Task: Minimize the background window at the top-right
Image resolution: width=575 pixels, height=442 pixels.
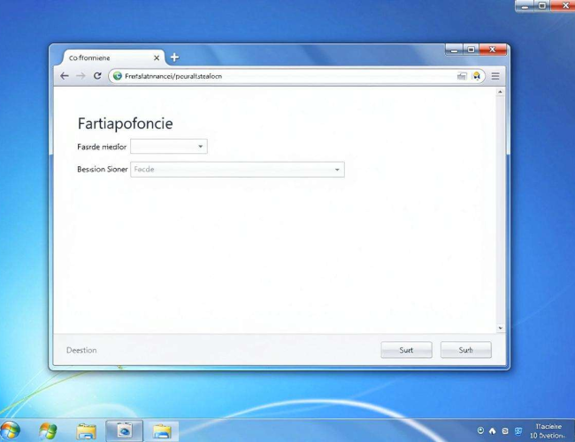Action: (x=525, y=5)
